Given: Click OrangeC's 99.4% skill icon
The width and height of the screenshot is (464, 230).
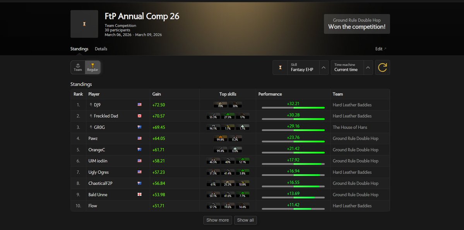Looking at the screenshot, I should click(x=221, y=150).
